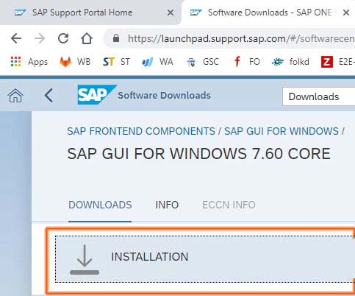Click the SAP launchpad home icon
The width and height of the screenshot is (355, 296).
[15, 96]
